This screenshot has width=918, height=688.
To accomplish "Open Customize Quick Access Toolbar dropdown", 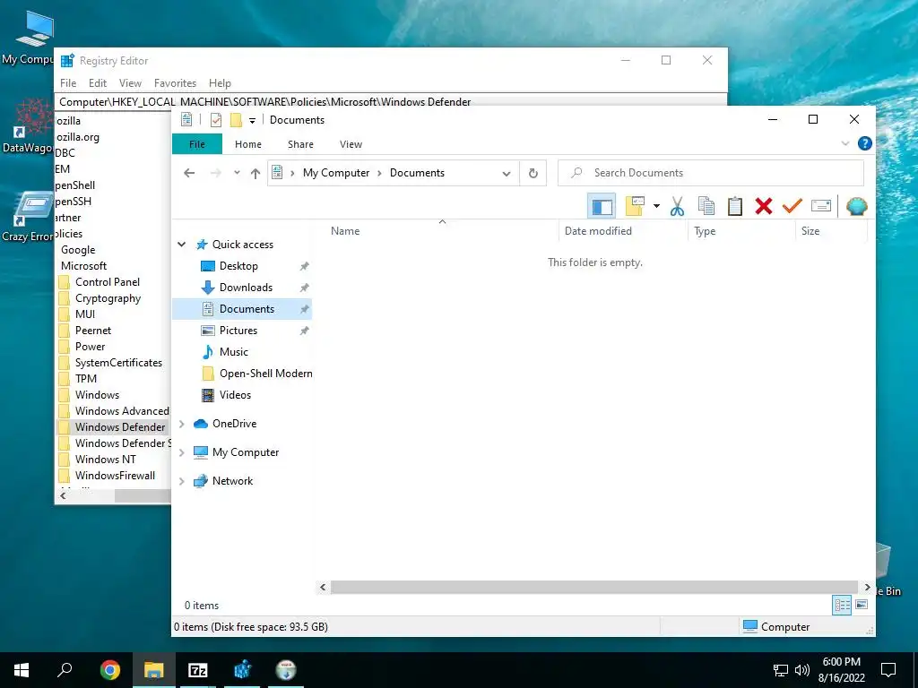I will [x=252, y=121].
